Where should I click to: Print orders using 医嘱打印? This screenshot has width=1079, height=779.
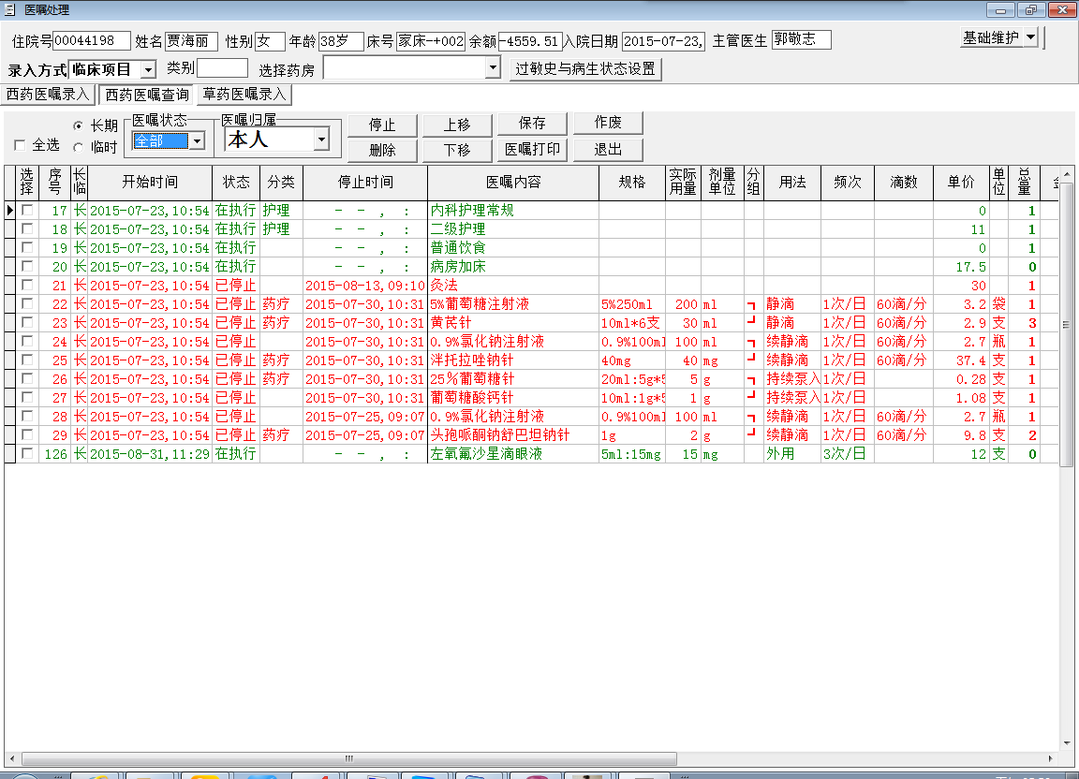point(532,149)
